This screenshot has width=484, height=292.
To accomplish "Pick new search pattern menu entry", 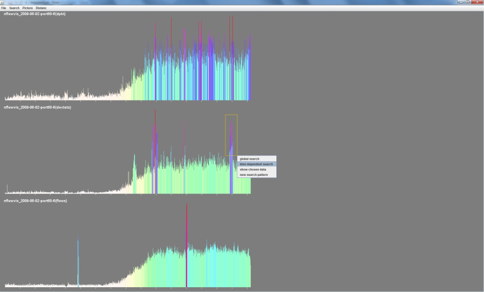I will pos(254,175).
